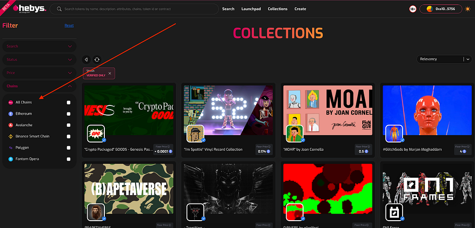Screen dimensions: 475x228
Task: Check the Ethereum checkbox
Action: click(x=69, y=114)
